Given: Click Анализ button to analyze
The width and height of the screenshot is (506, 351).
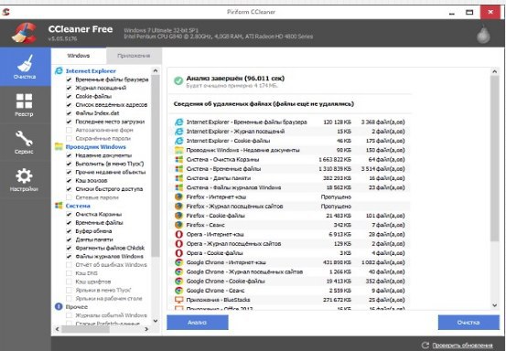Looking at the screenshot, I should point(197,323).
